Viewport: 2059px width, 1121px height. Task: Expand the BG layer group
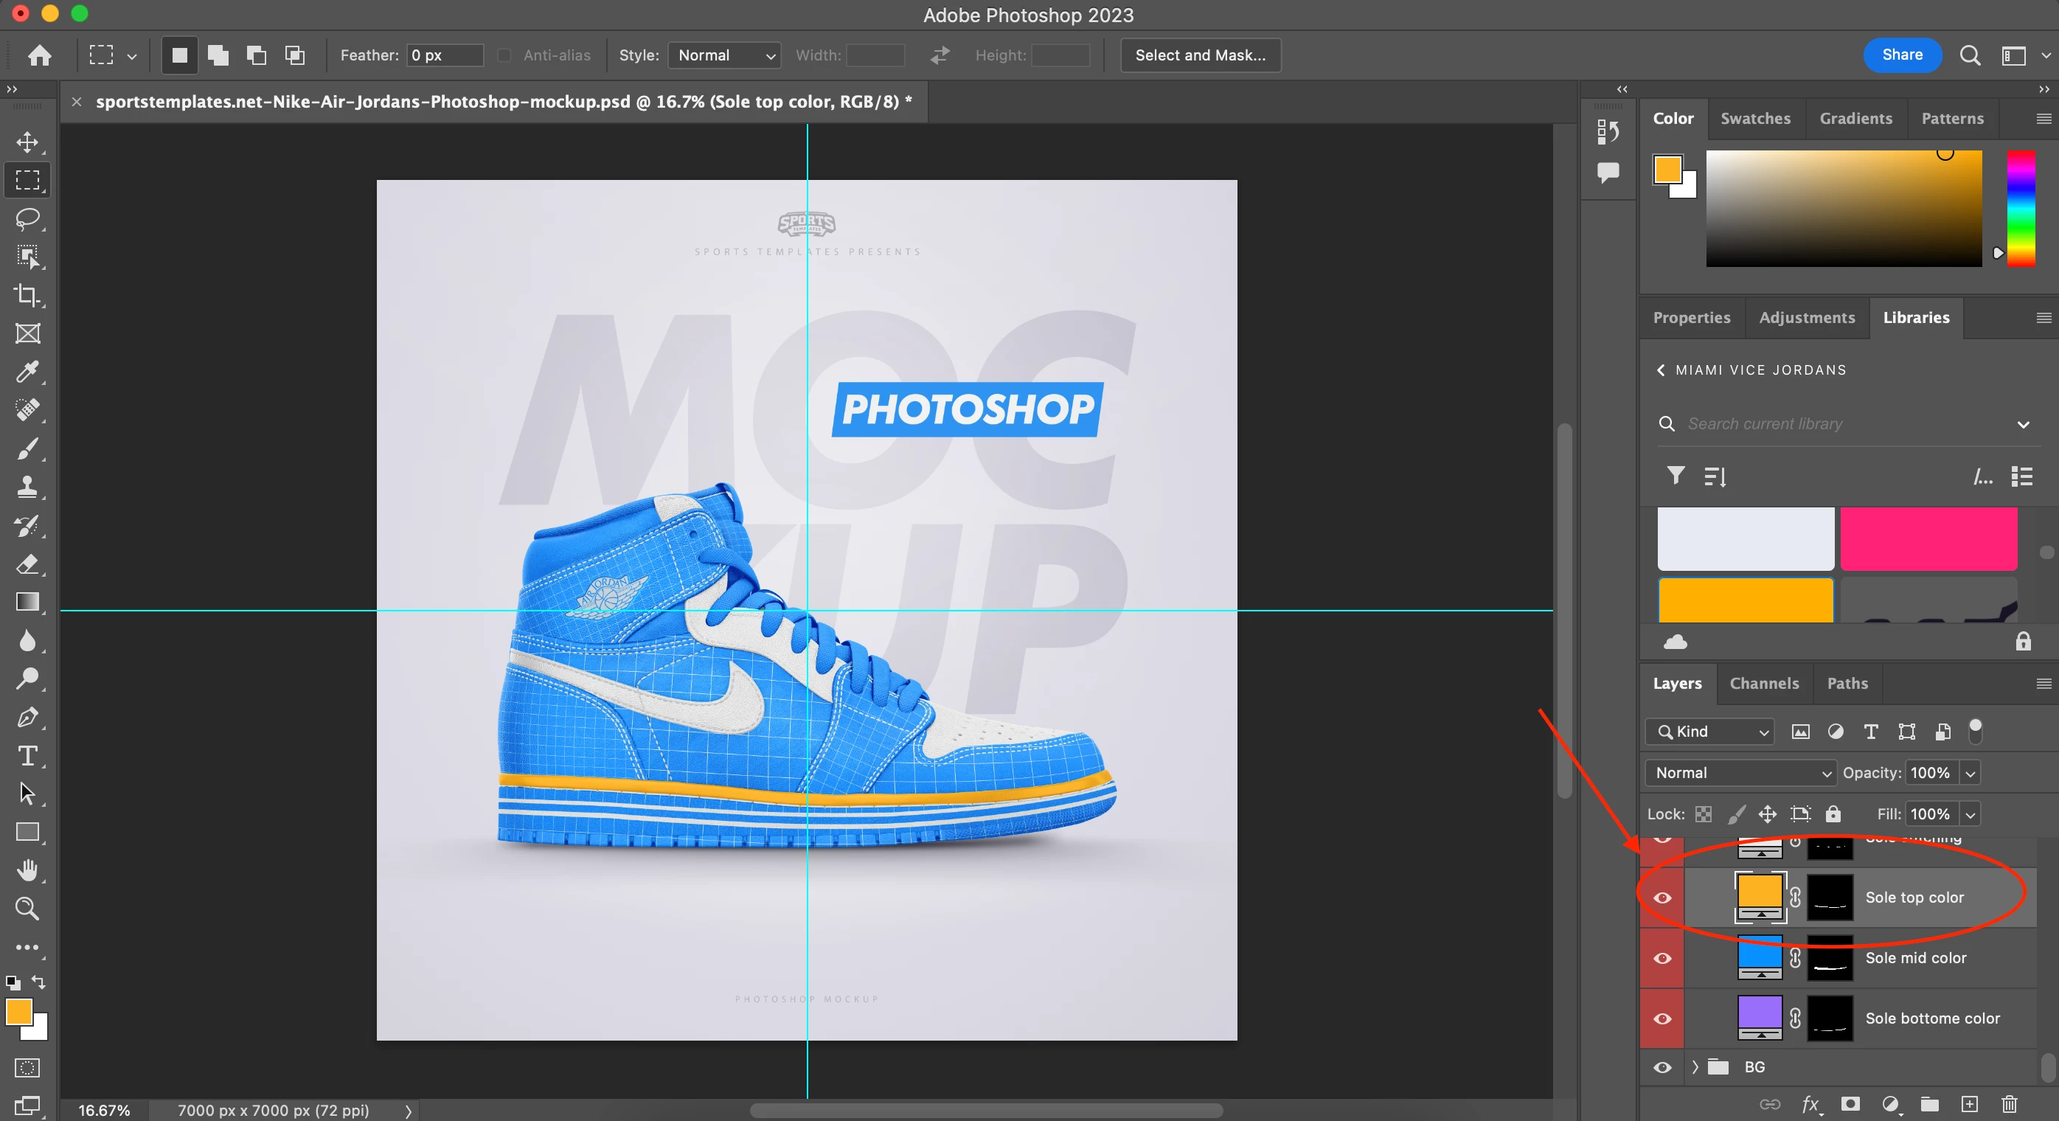pos(1695,1067)
